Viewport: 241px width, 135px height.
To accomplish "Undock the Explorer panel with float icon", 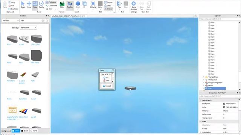I will point(237,16).
